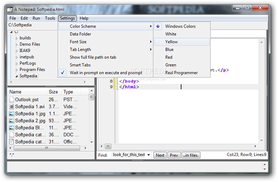Open the Edit menu
This screenshot has width=278, height=182.
click(x=24, y=18)
